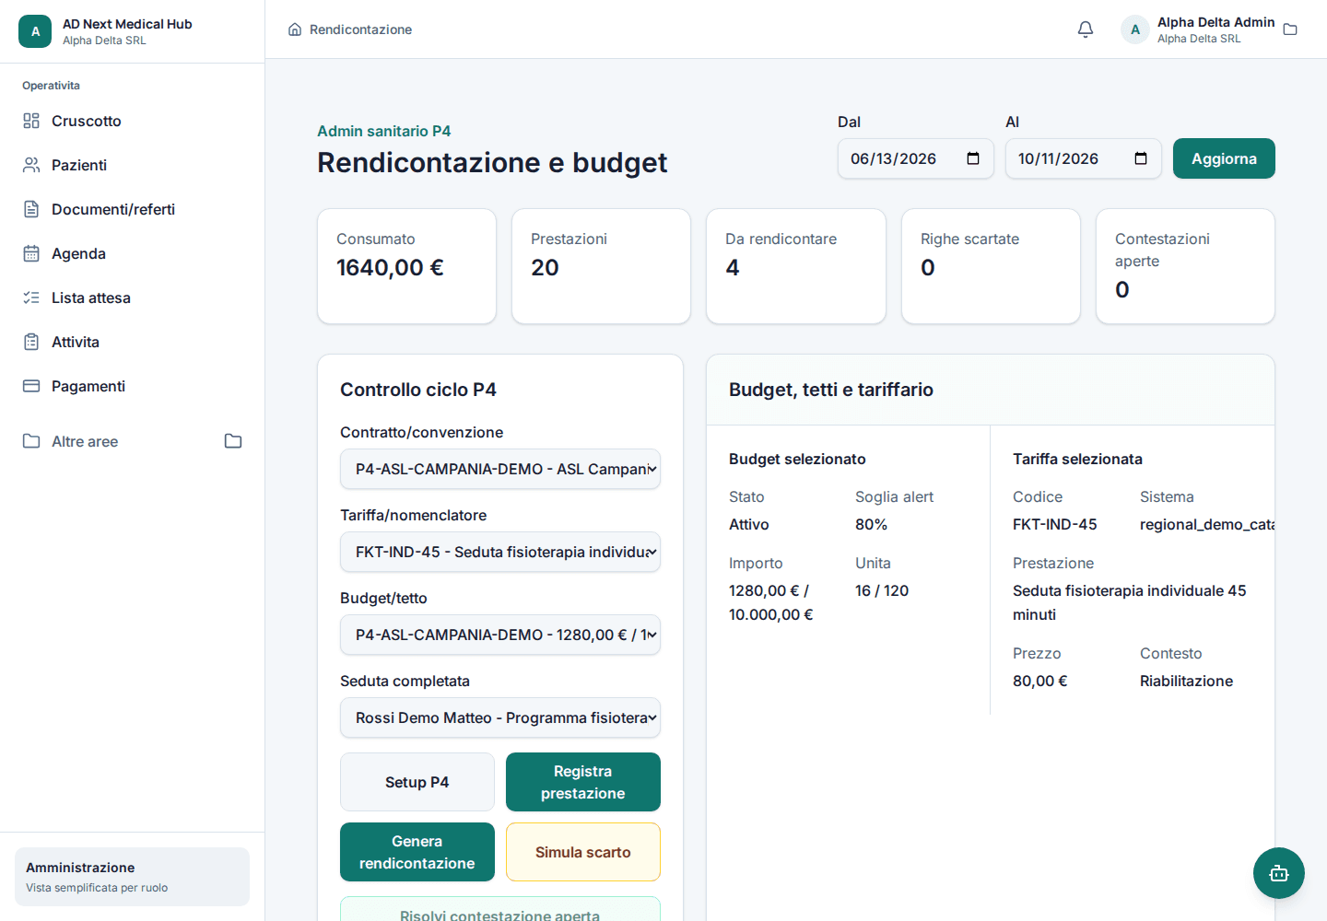Screen dimensions: 1327x921
Task: Click the Aggiorna button
Action: click(1224, 158)
